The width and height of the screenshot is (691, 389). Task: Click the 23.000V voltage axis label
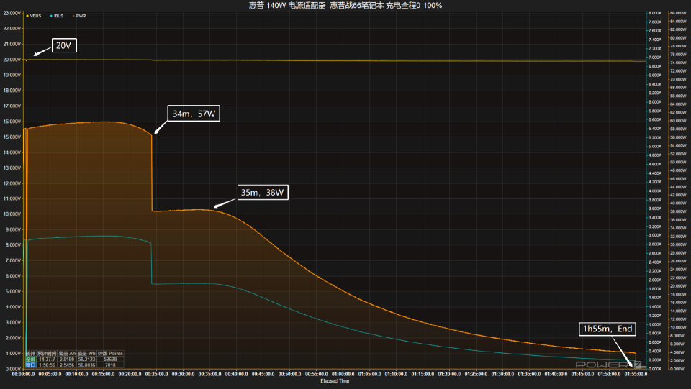click(12, 13)
